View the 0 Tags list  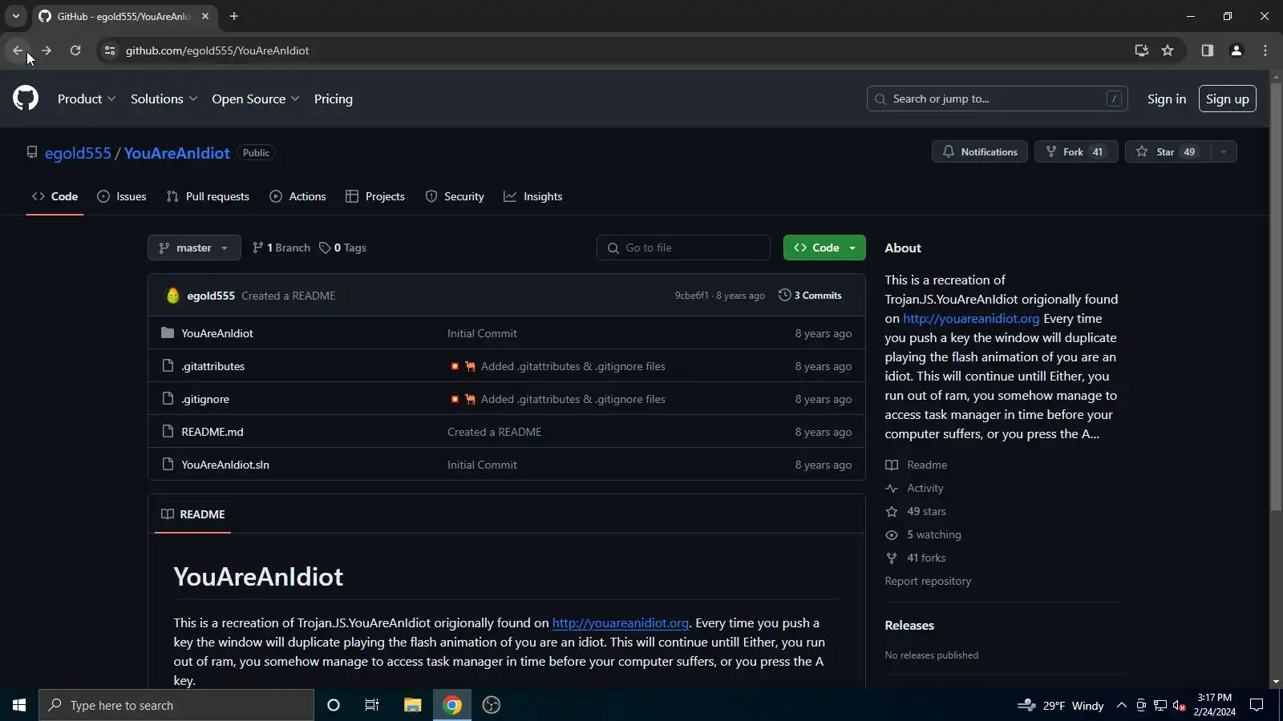tap(342, 248)
